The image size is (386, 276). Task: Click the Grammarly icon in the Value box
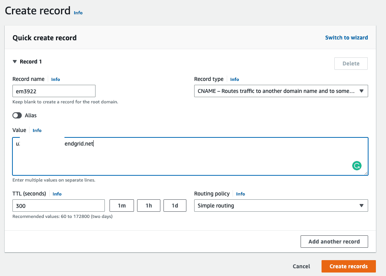tap(357, 166)
